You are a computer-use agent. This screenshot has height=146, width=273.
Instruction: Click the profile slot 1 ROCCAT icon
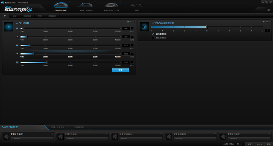pos(6,137)
